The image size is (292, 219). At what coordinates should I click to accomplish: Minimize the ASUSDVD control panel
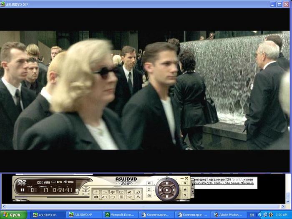182,179
